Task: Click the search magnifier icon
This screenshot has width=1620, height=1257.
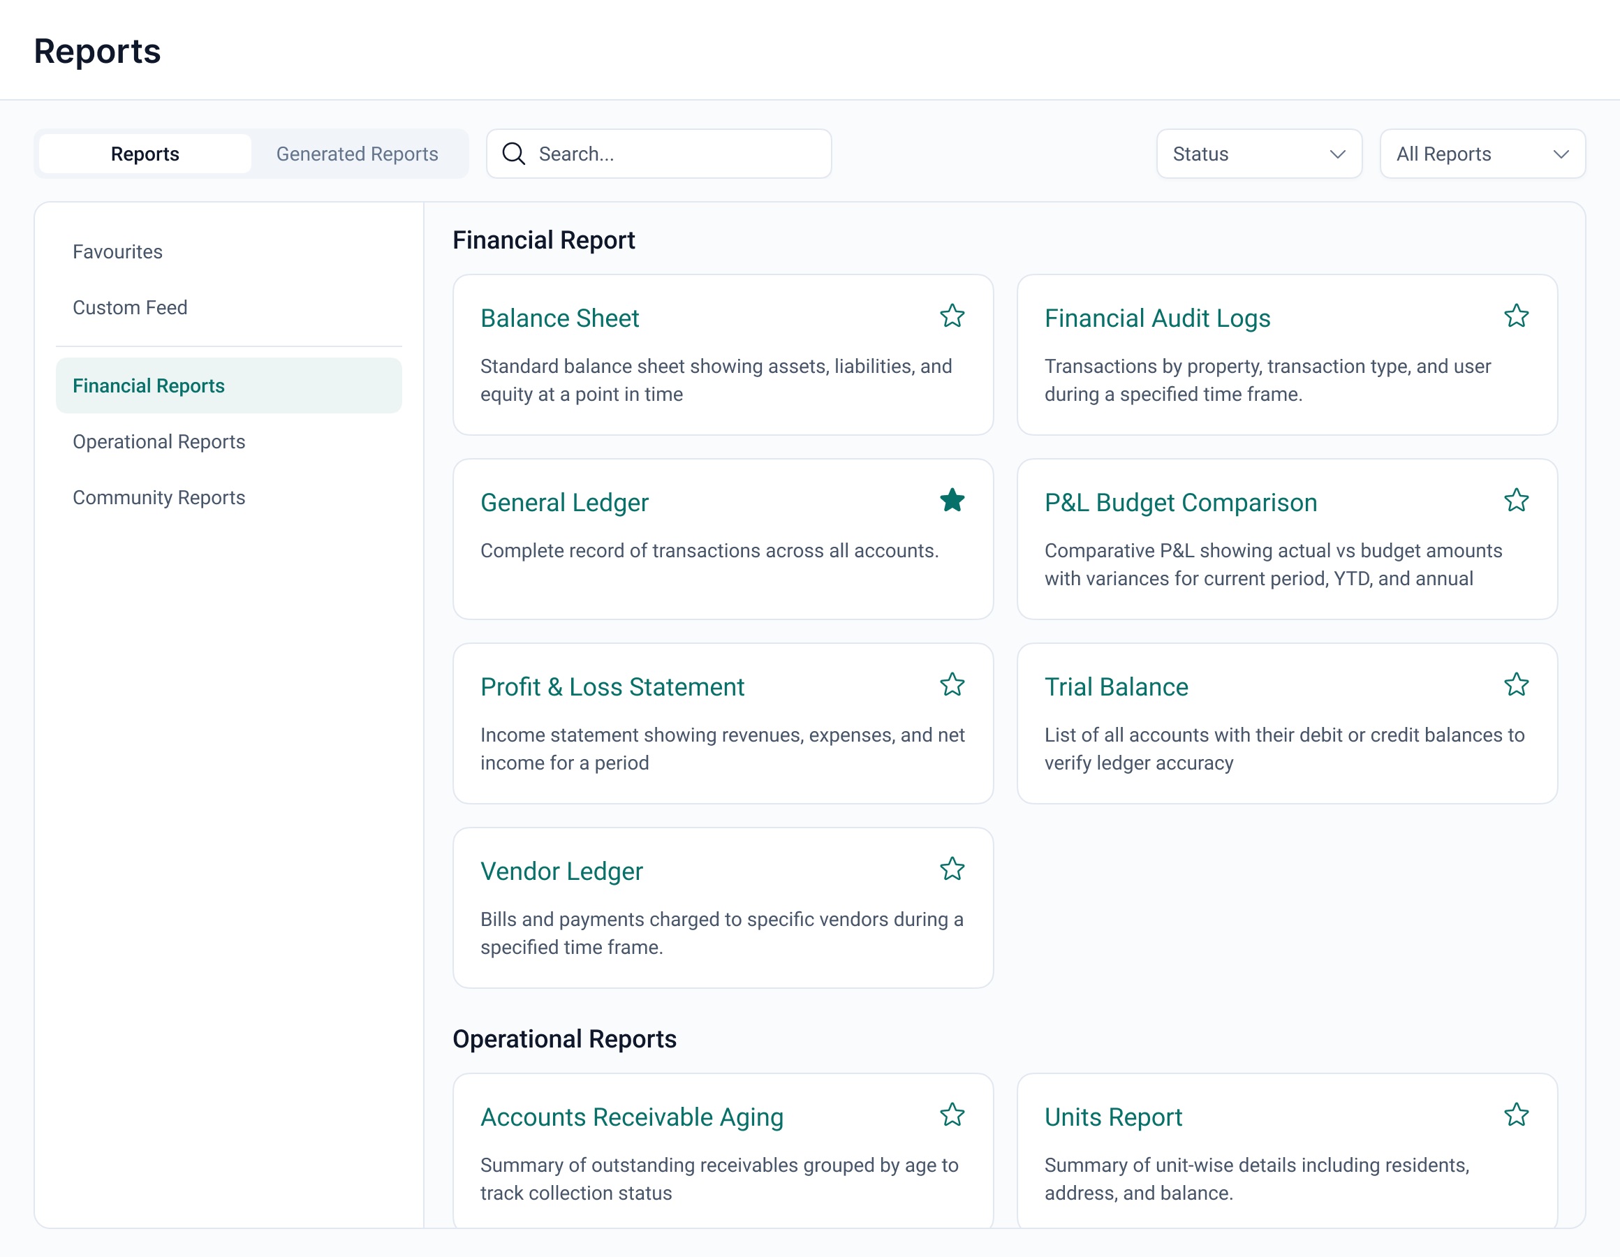Action: pyautogui.click(x=513, y=154)
